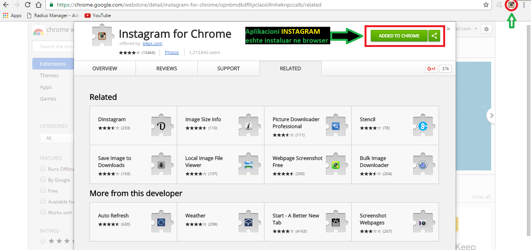Click the next carousel arrow

point(491,115)
